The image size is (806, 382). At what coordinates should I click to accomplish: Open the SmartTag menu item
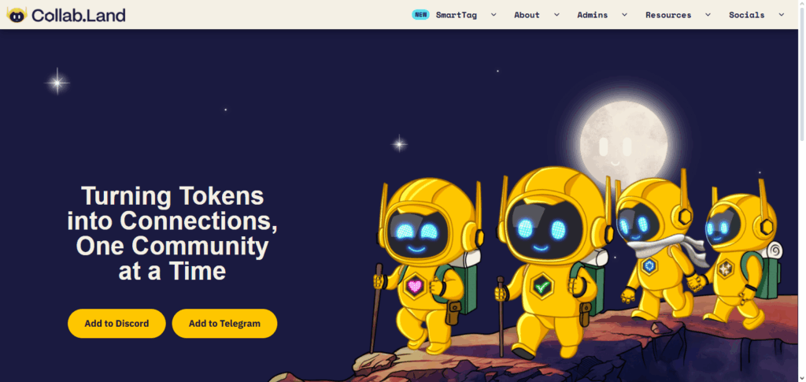tap(456, 15)
